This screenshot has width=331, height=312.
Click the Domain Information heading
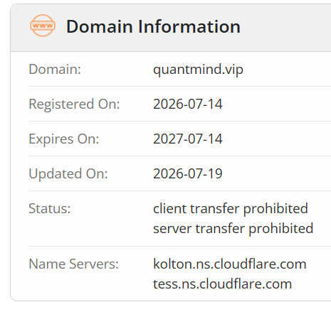(153, 26)
